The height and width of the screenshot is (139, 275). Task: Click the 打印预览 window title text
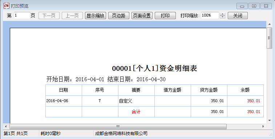[x=20, y=6]
